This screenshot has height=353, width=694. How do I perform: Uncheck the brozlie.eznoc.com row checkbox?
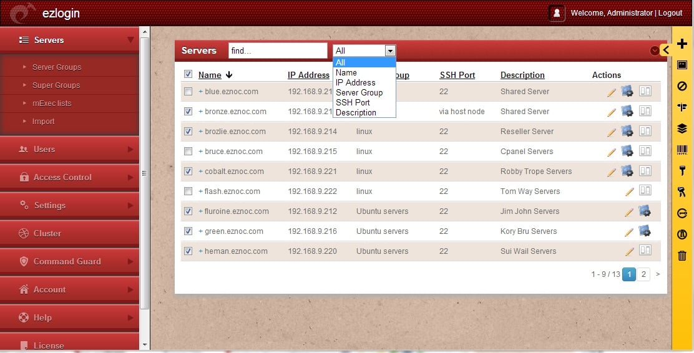pos(188,132)
